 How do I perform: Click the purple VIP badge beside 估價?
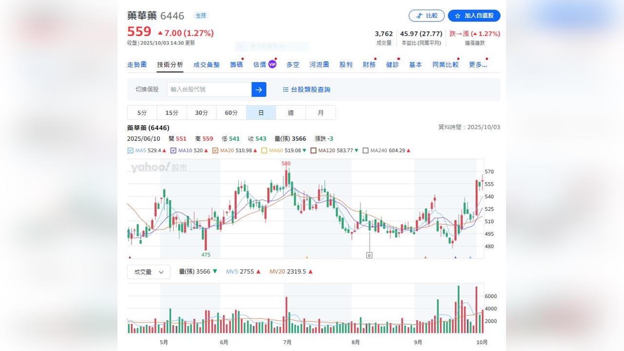pos(273,64)
